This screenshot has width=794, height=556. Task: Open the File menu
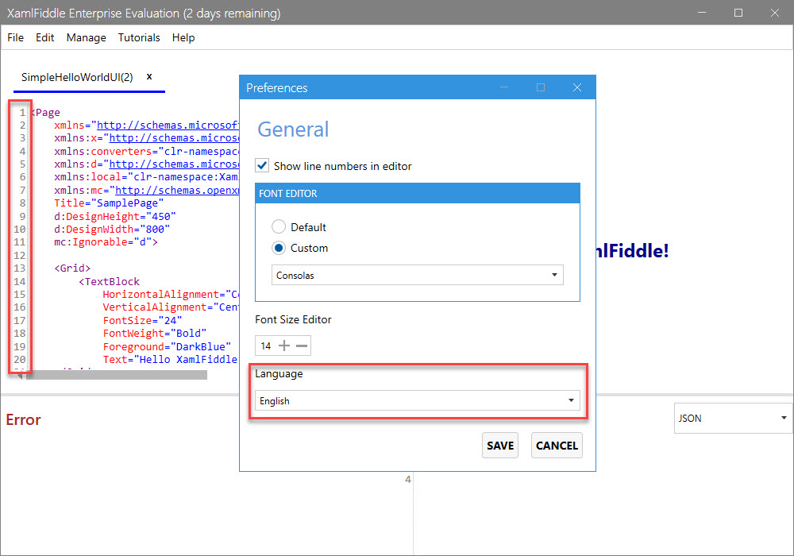[16, 37]
